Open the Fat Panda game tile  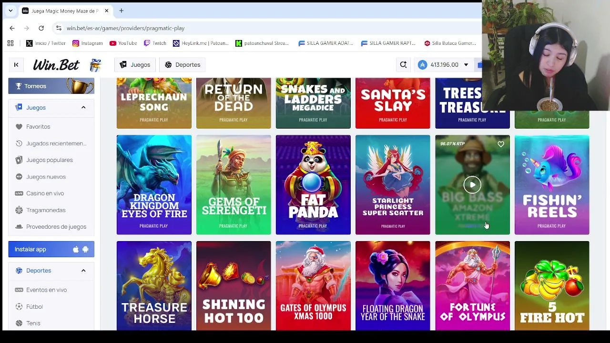(x=313, y=185)
